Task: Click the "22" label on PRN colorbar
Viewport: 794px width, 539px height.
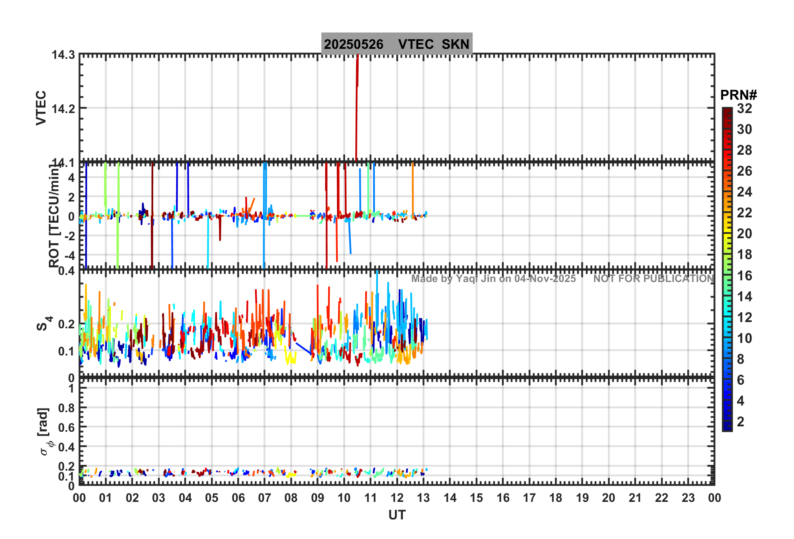Action: click(744, 213)
